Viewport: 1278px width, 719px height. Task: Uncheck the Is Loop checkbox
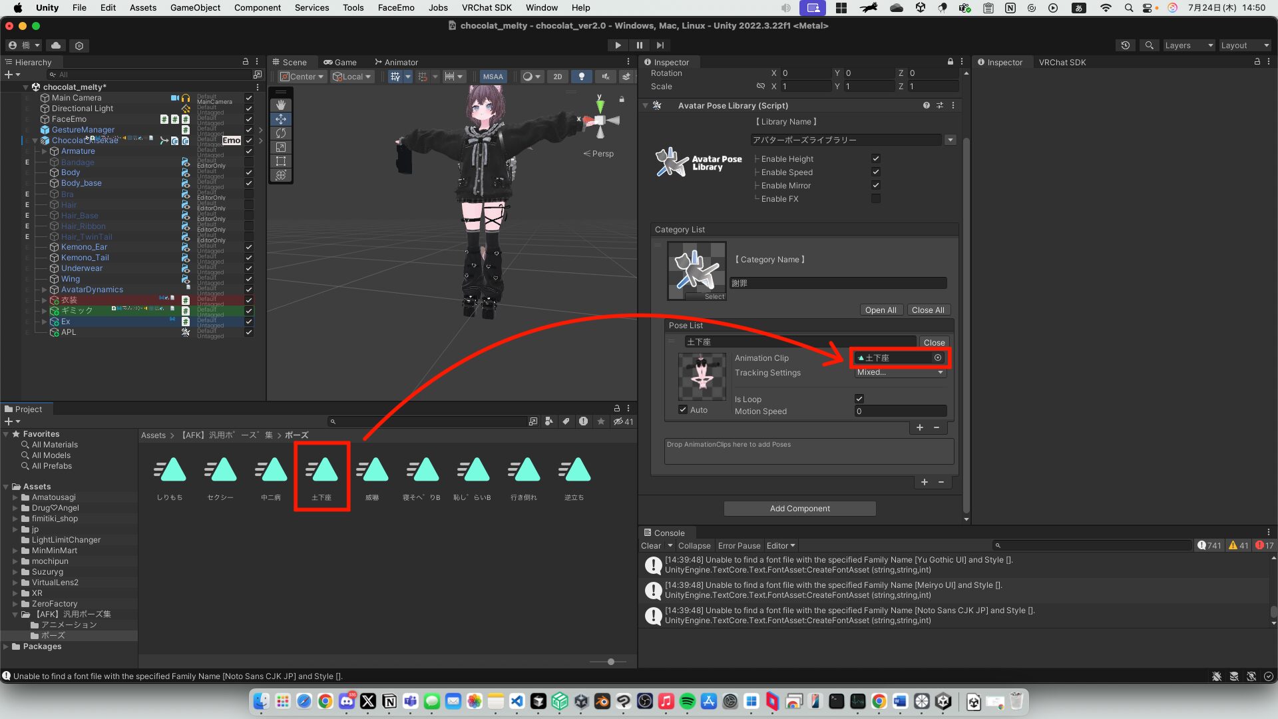pyautogui.click(x=859, y=398)
